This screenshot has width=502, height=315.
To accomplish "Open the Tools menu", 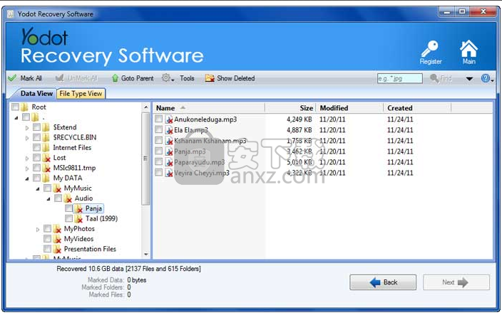I will click(187, 78).
